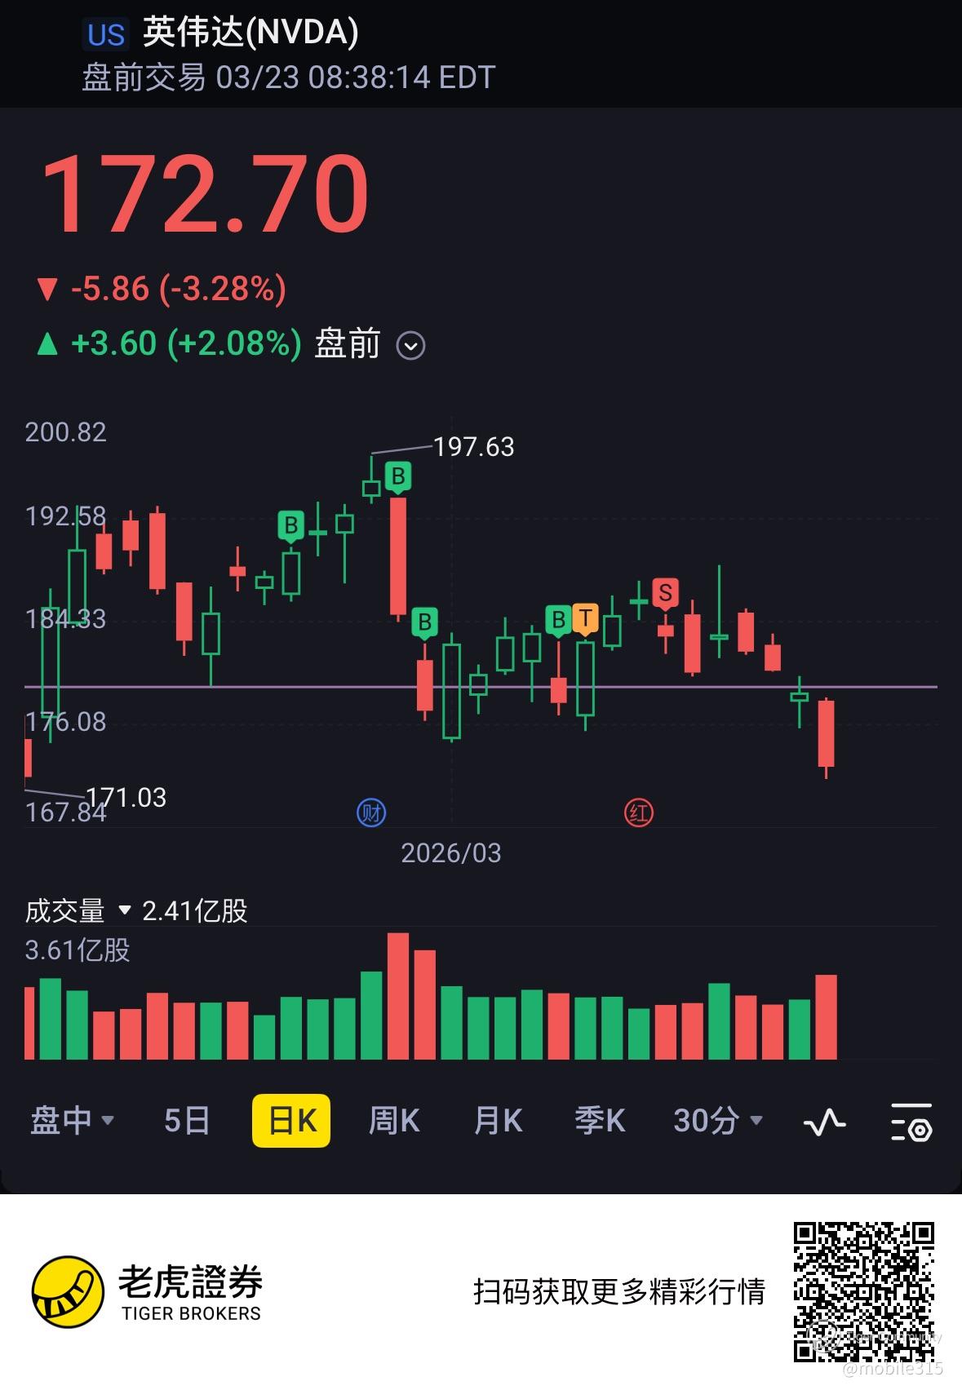
Task: Select the 日K daily candlestick tab
Action: (291, 1121)
